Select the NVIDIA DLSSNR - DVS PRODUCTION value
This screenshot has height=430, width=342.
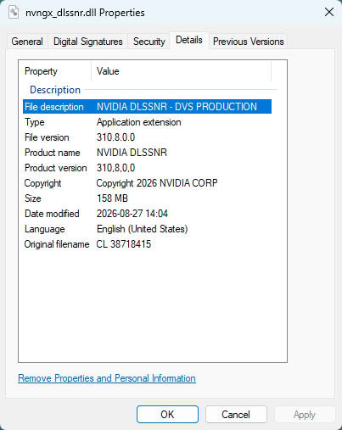pos(177,107)
